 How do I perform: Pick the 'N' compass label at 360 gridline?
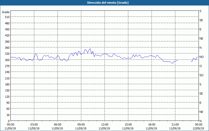click(x=201, y=48)
